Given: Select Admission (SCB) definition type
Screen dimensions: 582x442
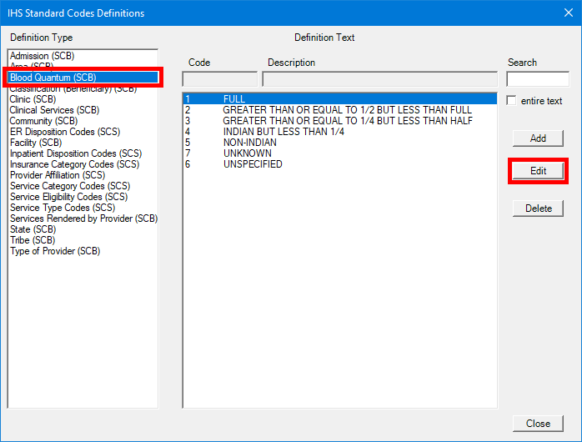Looking at the screenshot, I should [40, 56].
